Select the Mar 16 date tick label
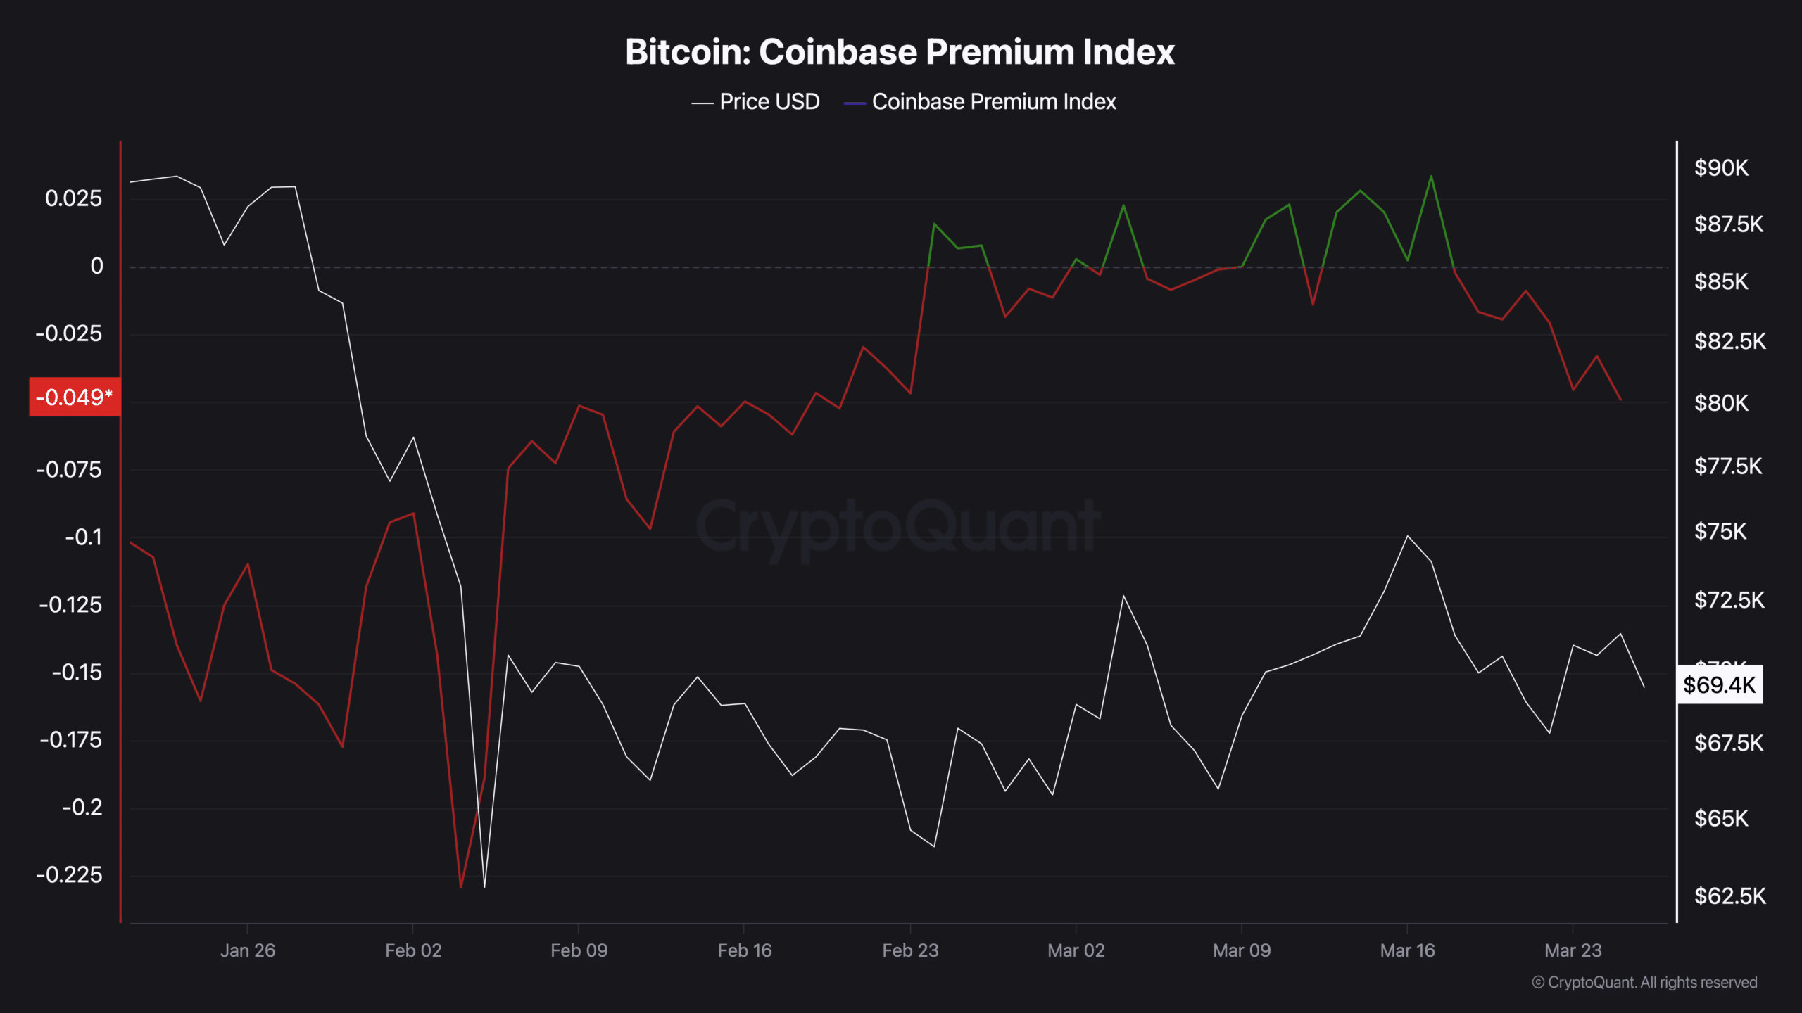 click(x=1407, y=950)
